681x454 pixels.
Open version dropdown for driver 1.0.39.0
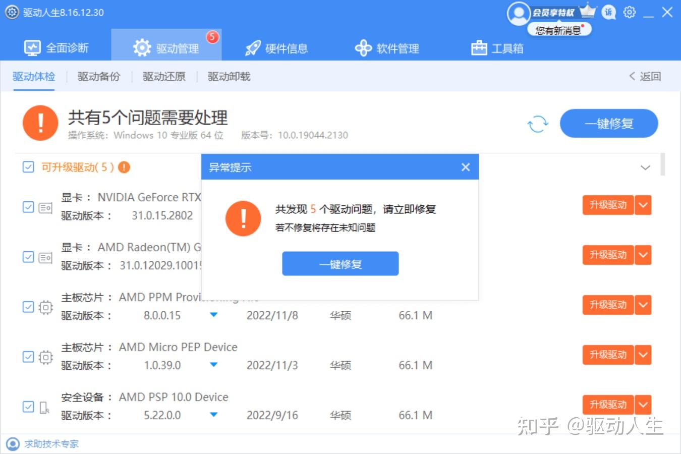click(213, 365)
